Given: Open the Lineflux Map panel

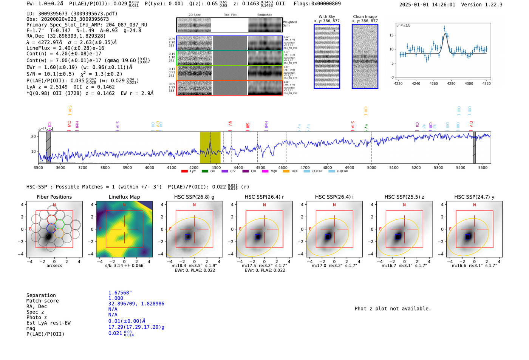Looking at the screenshot, I should coord(124,229).
